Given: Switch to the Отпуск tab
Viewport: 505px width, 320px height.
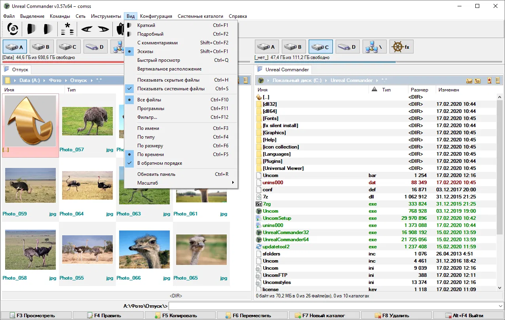Looking at the screenshot, I should pos(17,70).
